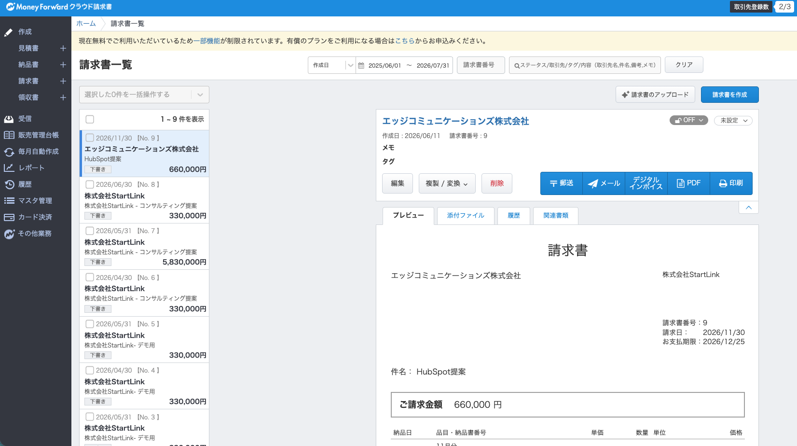Click the レポート chart icon

click(9, 168)
